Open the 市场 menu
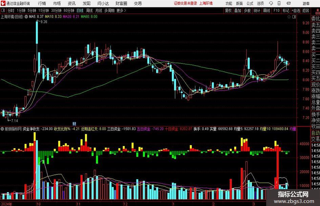The image size is (320, 206). tap(57, 3)
